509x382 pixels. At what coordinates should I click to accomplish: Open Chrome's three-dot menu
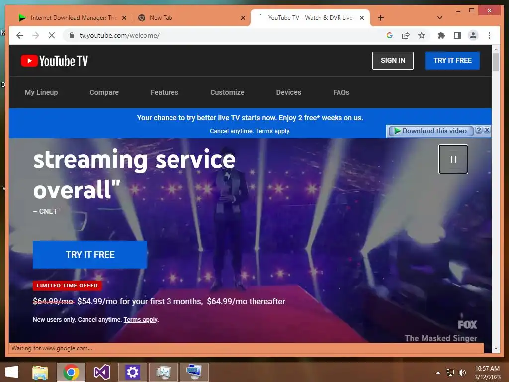pyautogui.click(x=489, y=35)
